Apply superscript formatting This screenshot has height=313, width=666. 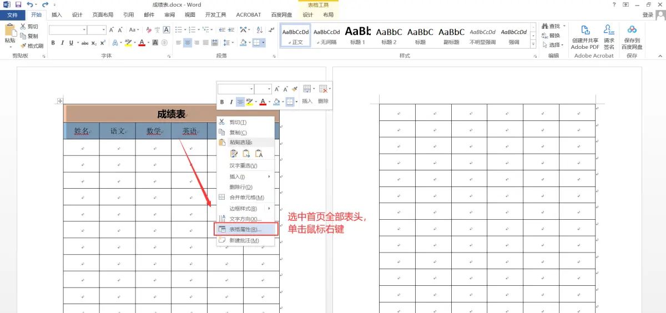click(103, 43)
